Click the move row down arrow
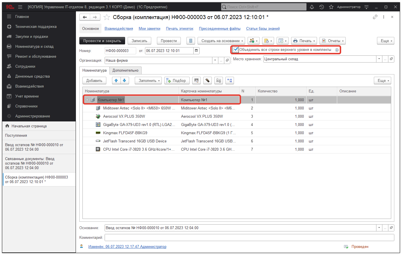The width and height of the screenshot is (402, 255). 125,80
